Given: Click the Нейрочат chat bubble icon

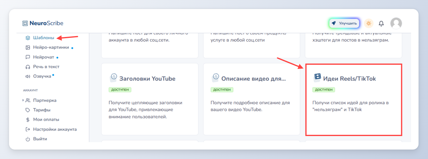Looking at the screenshot, I should 28,57.
